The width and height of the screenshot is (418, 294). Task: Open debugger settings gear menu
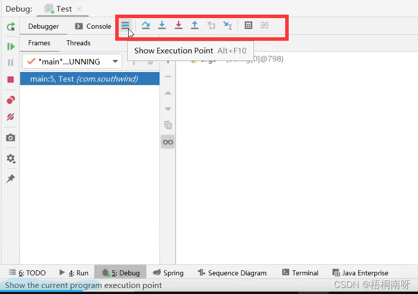11,158
